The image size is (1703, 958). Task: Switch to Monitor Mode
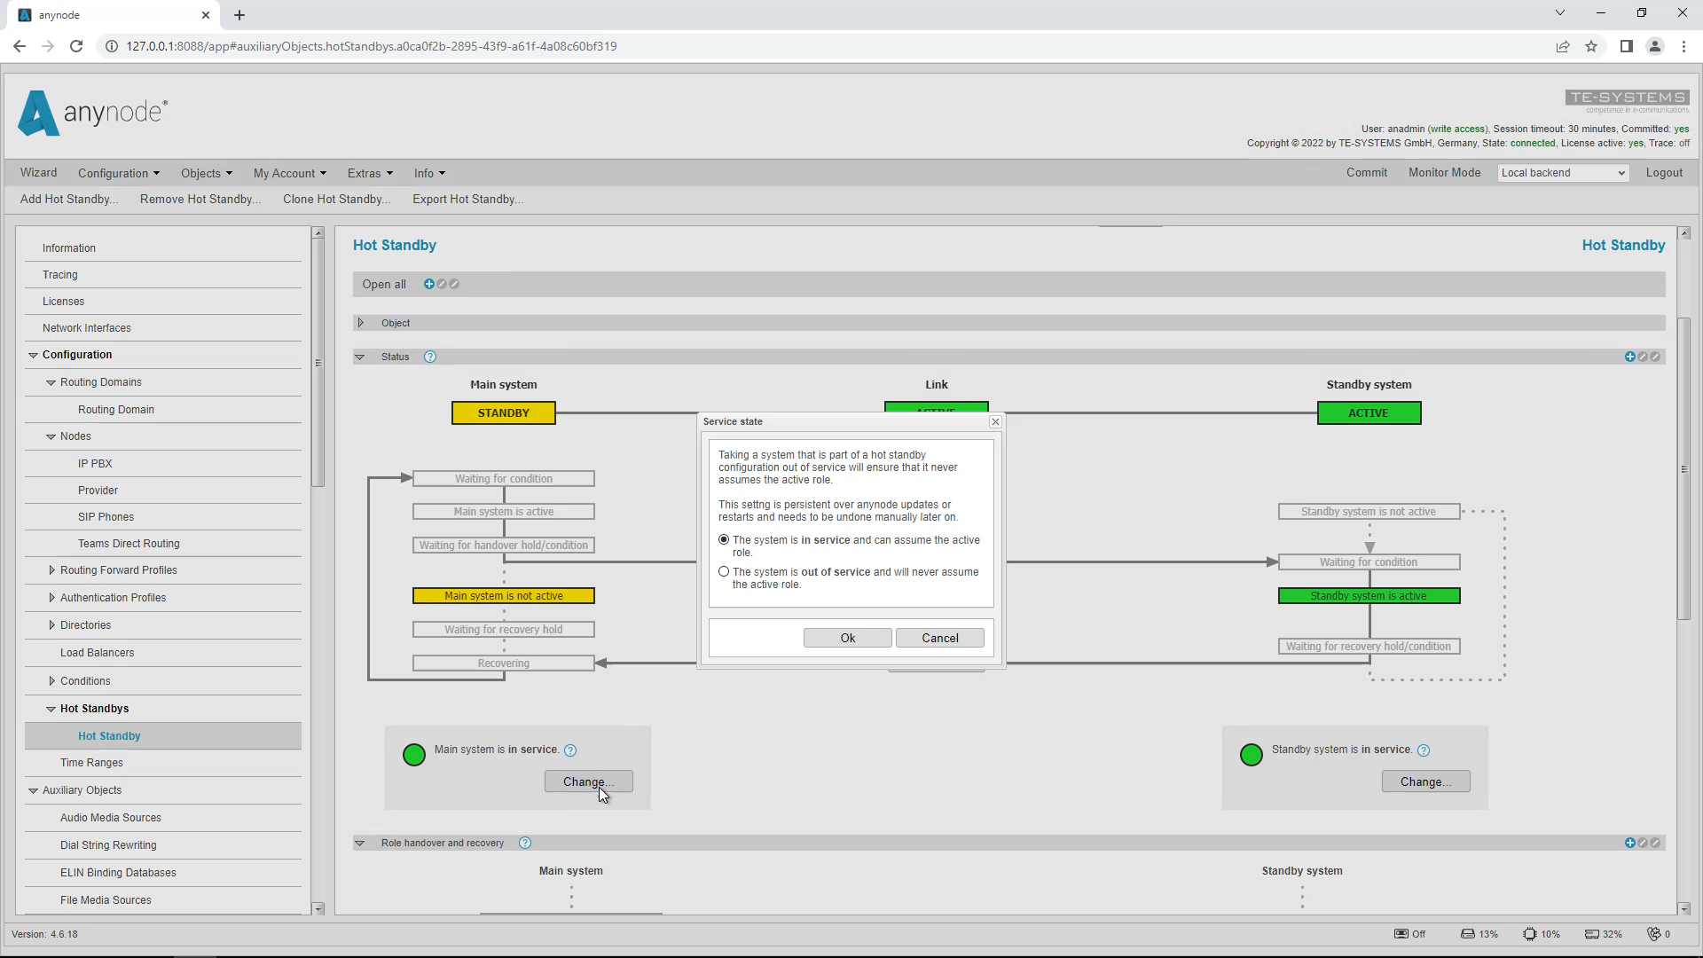(x=1444, y=173)
